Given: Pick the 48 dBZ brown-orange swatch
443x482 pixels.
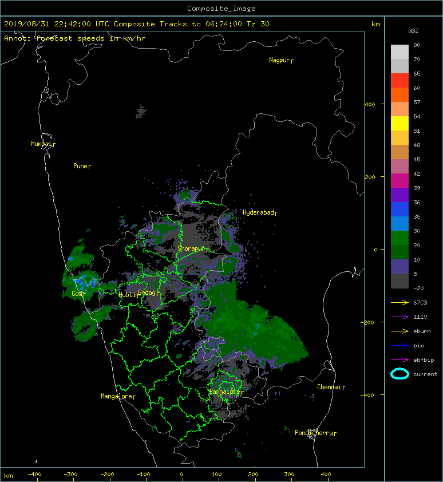Looking at the screenshot, I should [x=400, y=152].
